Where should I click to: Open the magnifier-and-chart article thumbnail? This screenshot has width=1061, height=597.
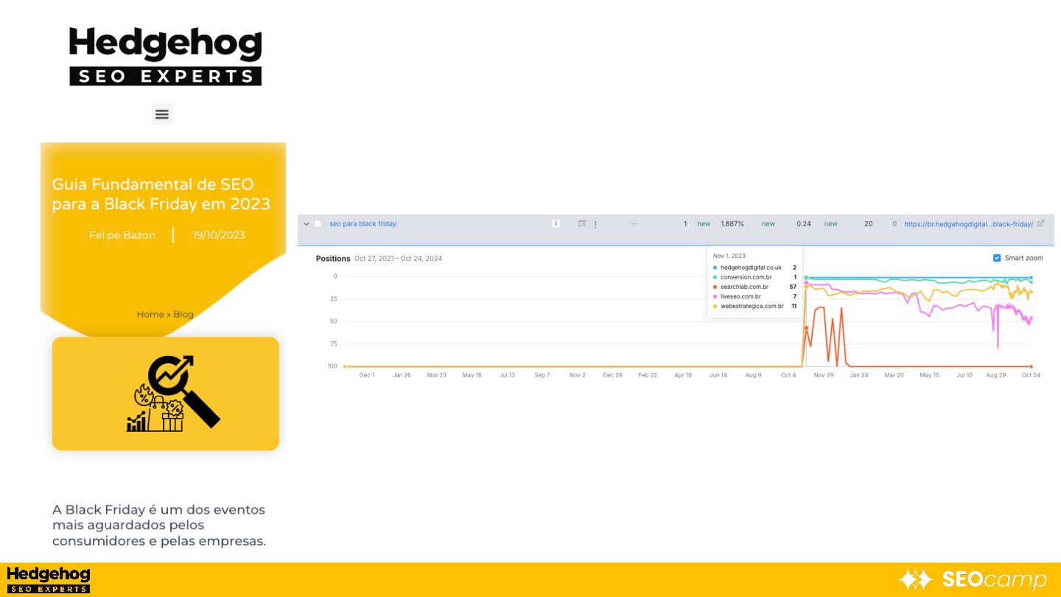click(x=166, y=394)
